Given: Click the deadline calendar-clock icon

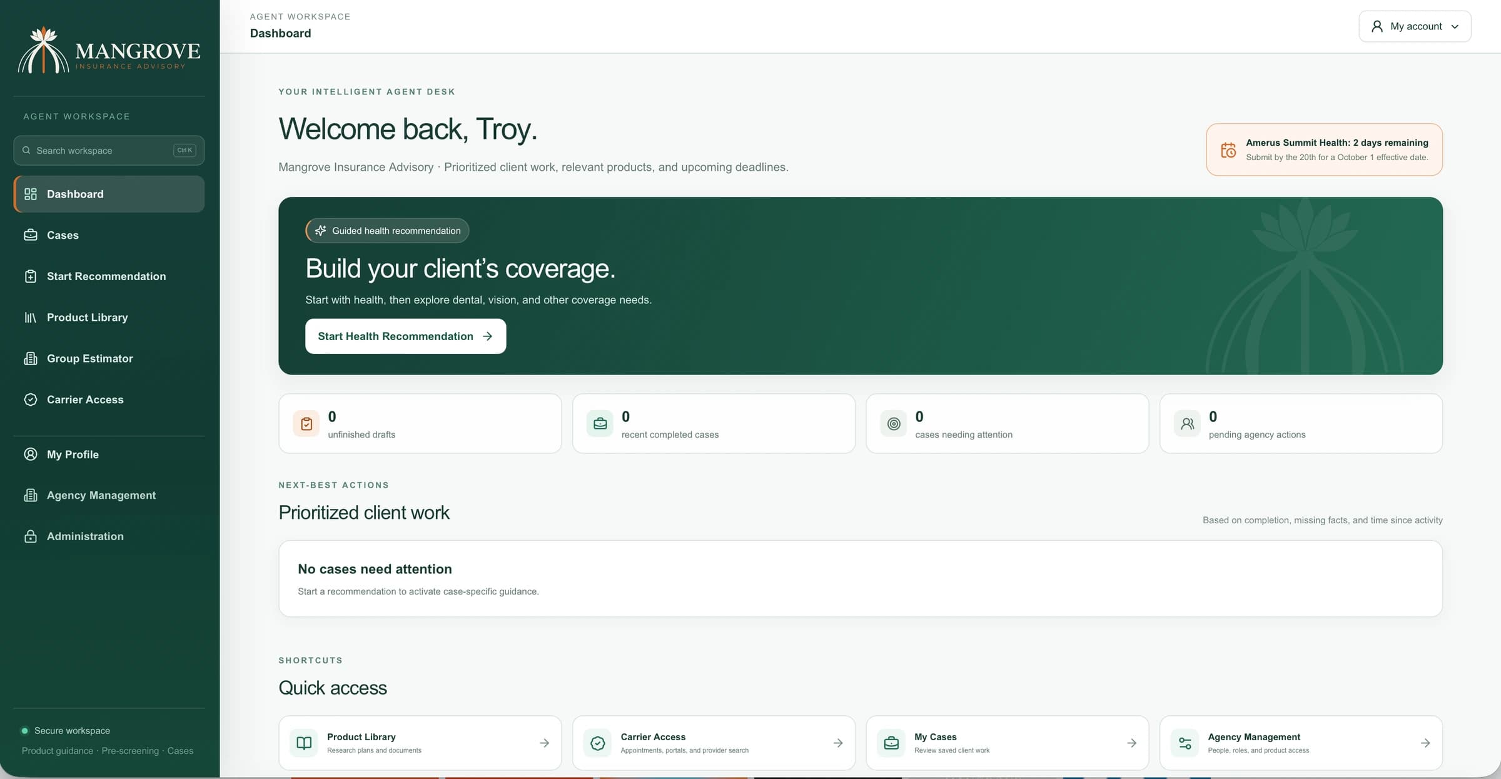Looking at the screenshot, I should [1228, 150].
